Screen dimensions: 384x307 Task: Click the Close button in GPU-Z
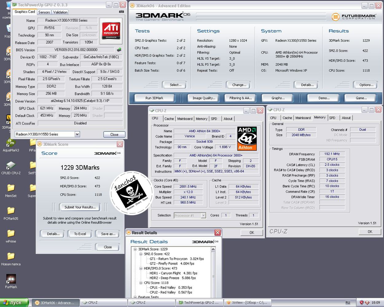(114, 134)
